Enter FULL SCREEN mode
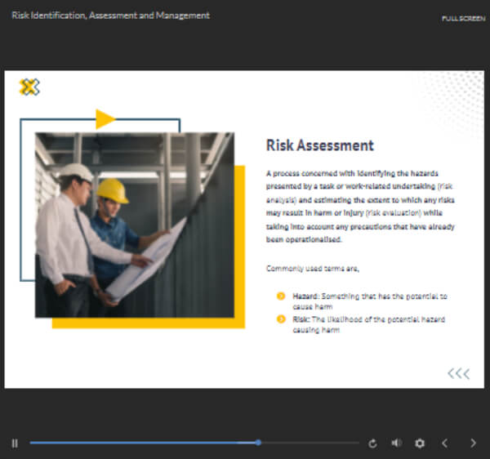The height and width of the screenshot is (459, 490). pyautogui.click(x=463, y=18)
